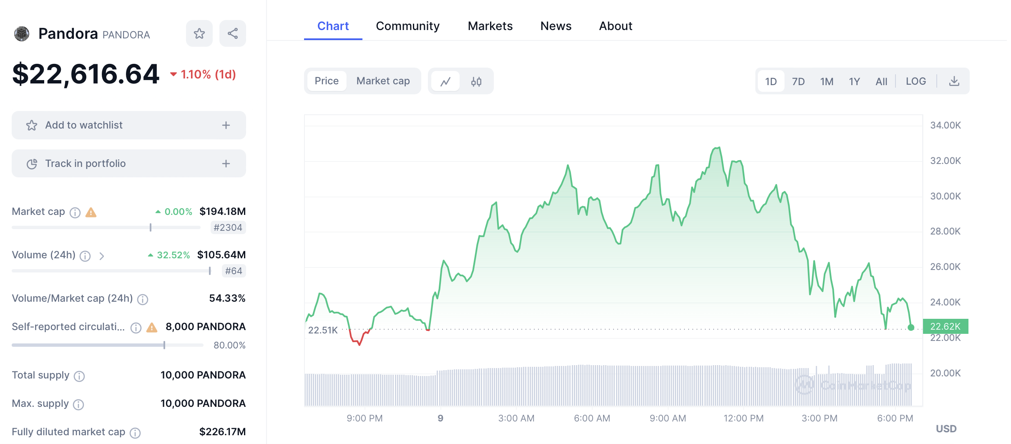This screenshot has height=444, width=1011.
Task: Switch to line chart view icon
Action: [x=445, y=81]
